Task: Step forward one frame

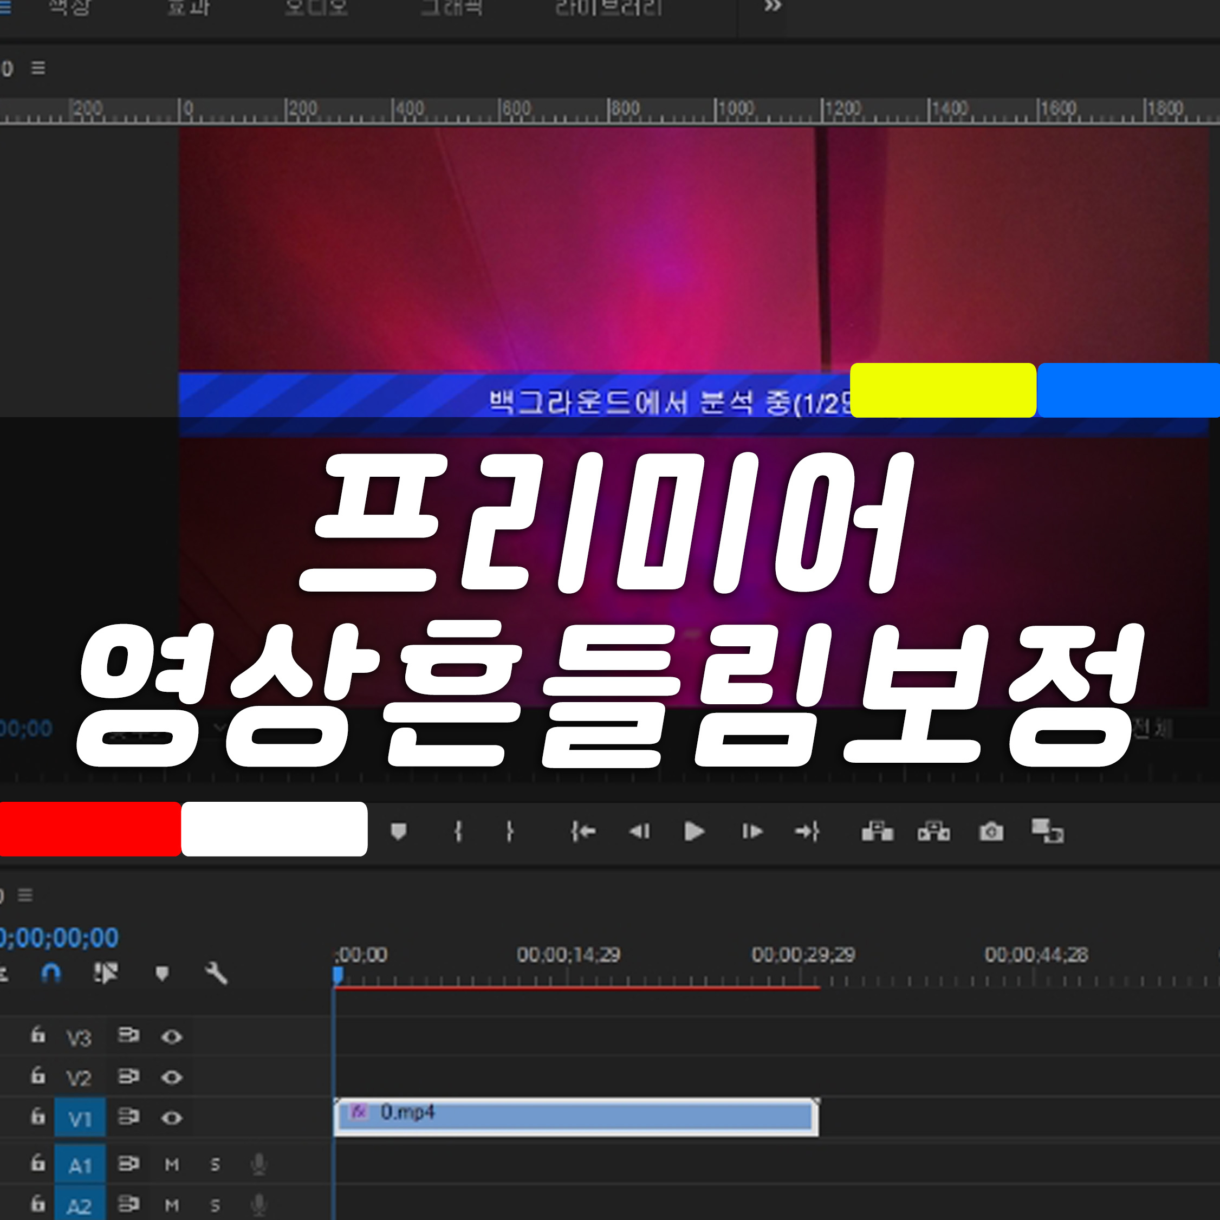Action: point(751,832)
